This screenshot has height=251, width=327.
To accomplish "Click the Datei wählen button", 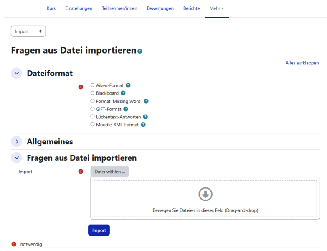I will pos(109,172).
